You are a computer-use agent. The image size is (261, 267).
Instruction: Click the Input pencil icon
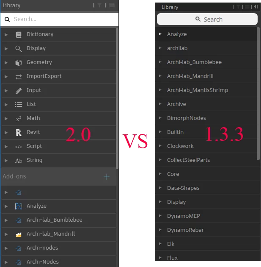(x=19, y=91)
